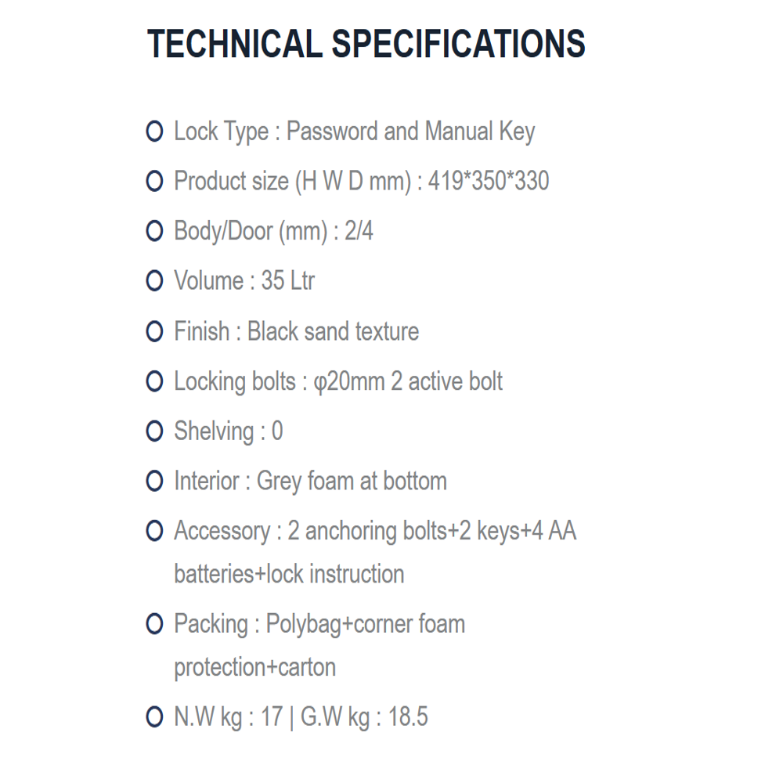This screenshot has height=783, width=783.
Task: Click the batteries+lock instruction line
Action: pos(289,574)
